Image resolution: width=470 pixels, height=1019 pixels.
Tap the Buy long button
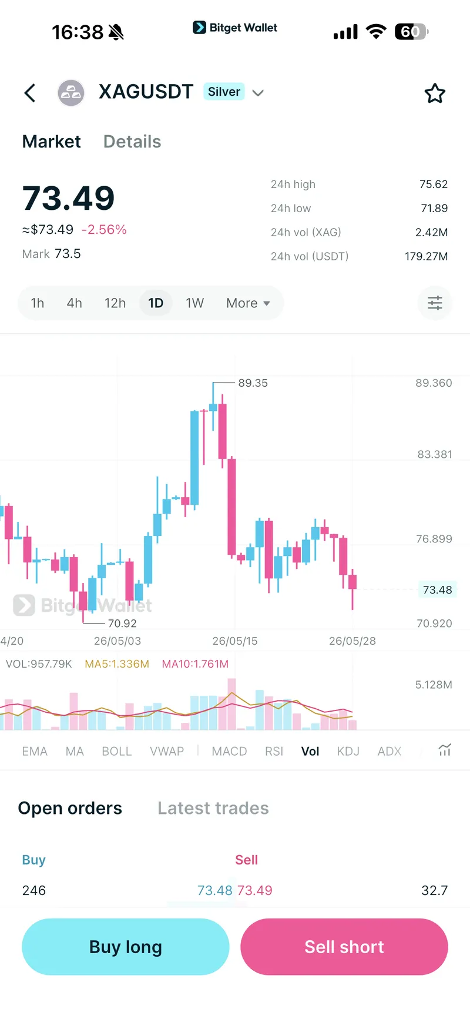point(126,947)
